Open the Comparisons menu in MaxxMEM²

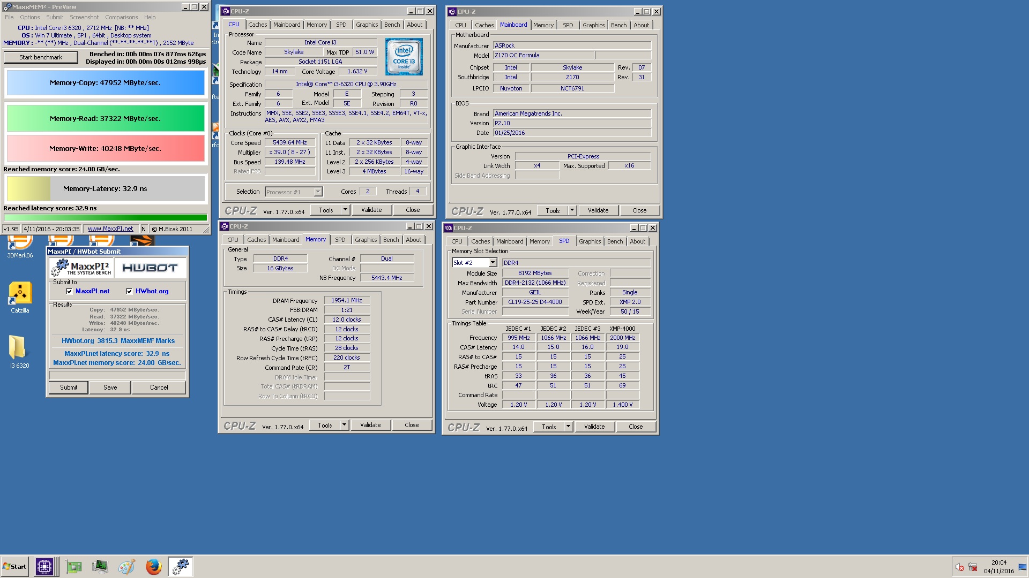122,17
